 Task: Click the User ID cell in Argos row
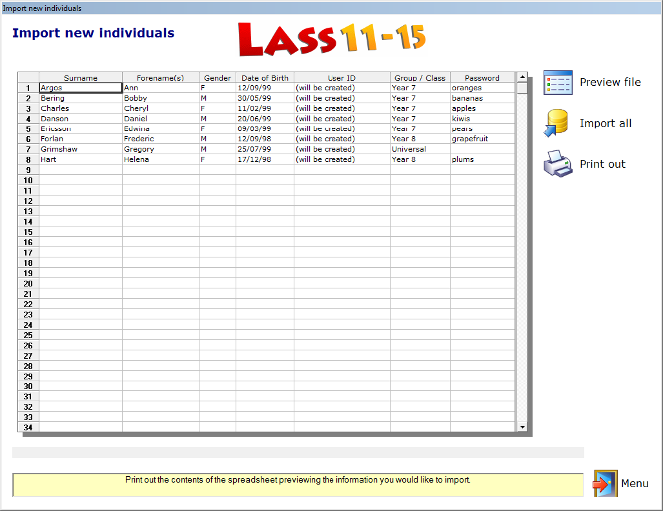click(x=342, y=88)
